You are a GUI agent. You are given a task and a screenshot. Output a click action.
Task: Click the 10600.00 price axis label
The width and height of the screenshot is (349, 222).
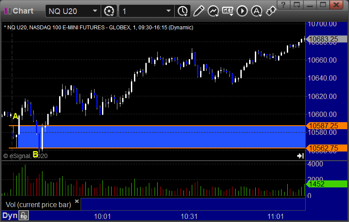click(322, 114)
